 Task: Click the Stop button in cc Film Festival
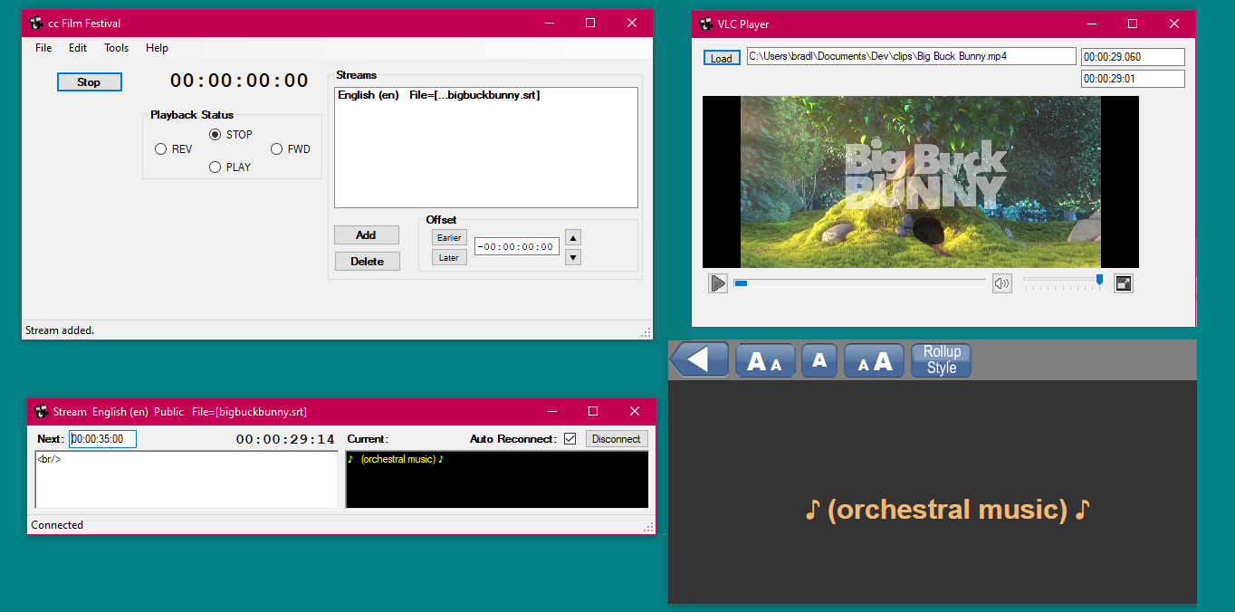89,82
